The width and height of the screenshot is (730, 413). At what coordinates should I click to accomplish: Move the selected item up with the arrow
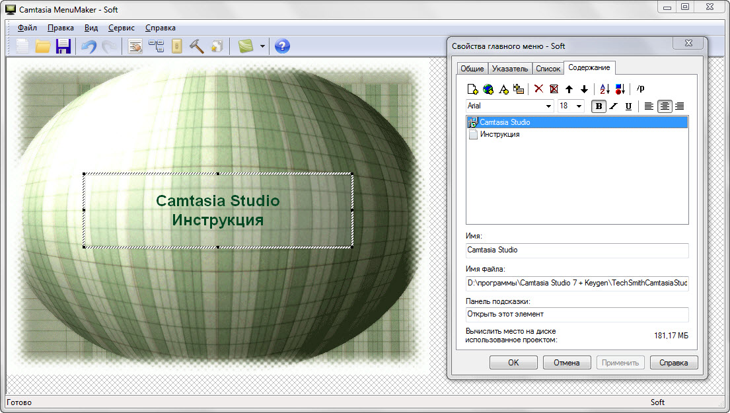[569, 89]
